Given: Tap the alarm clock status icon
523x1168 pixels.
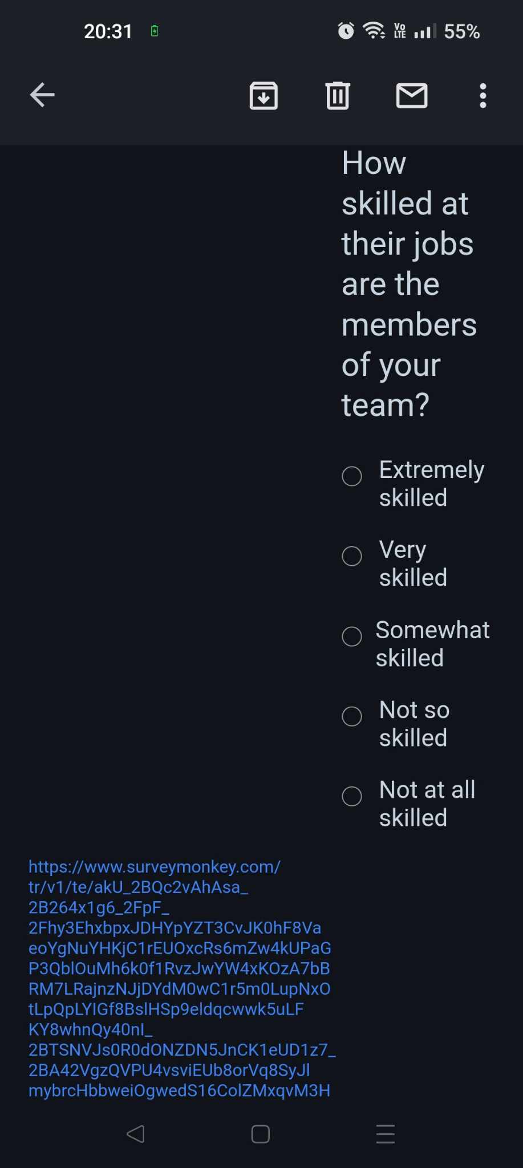Looking at the screenshot, I should click(x=346, y=31).
